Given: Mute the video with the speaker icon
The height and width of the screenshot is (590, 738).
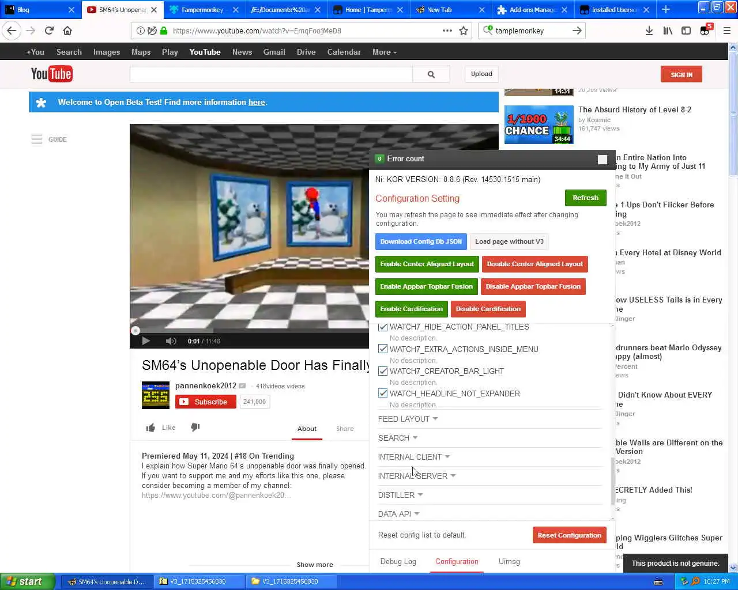Looking at the screenshot, I should [171, 341].
